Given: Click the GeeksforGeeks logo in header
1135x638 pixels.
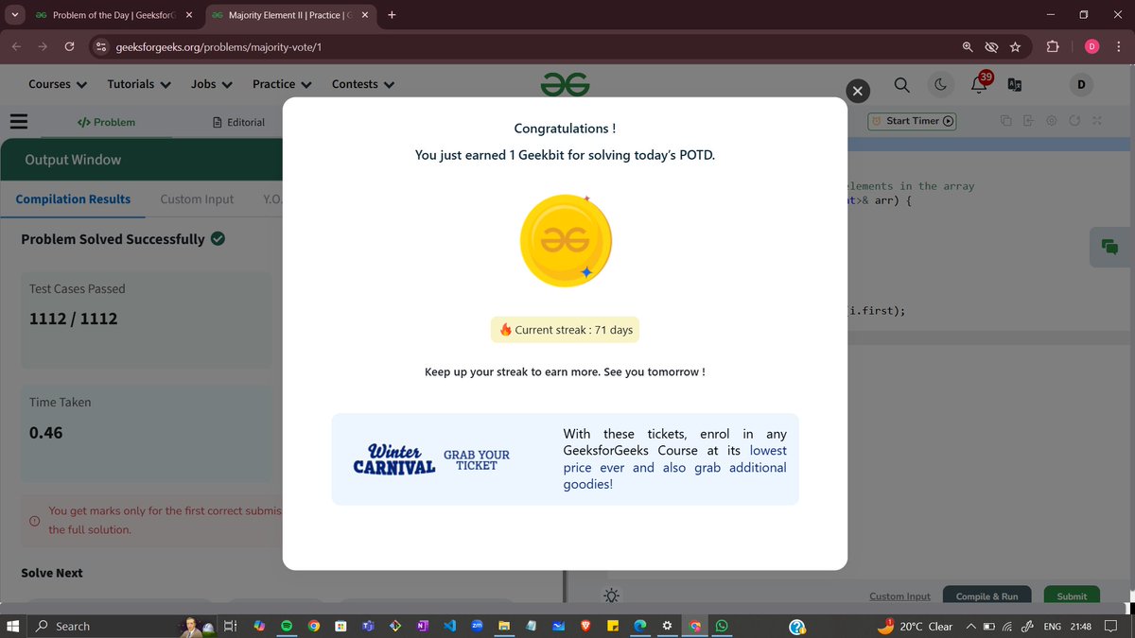Looking at the screenshot, I should pyautogui.click(x=565, y=85).
